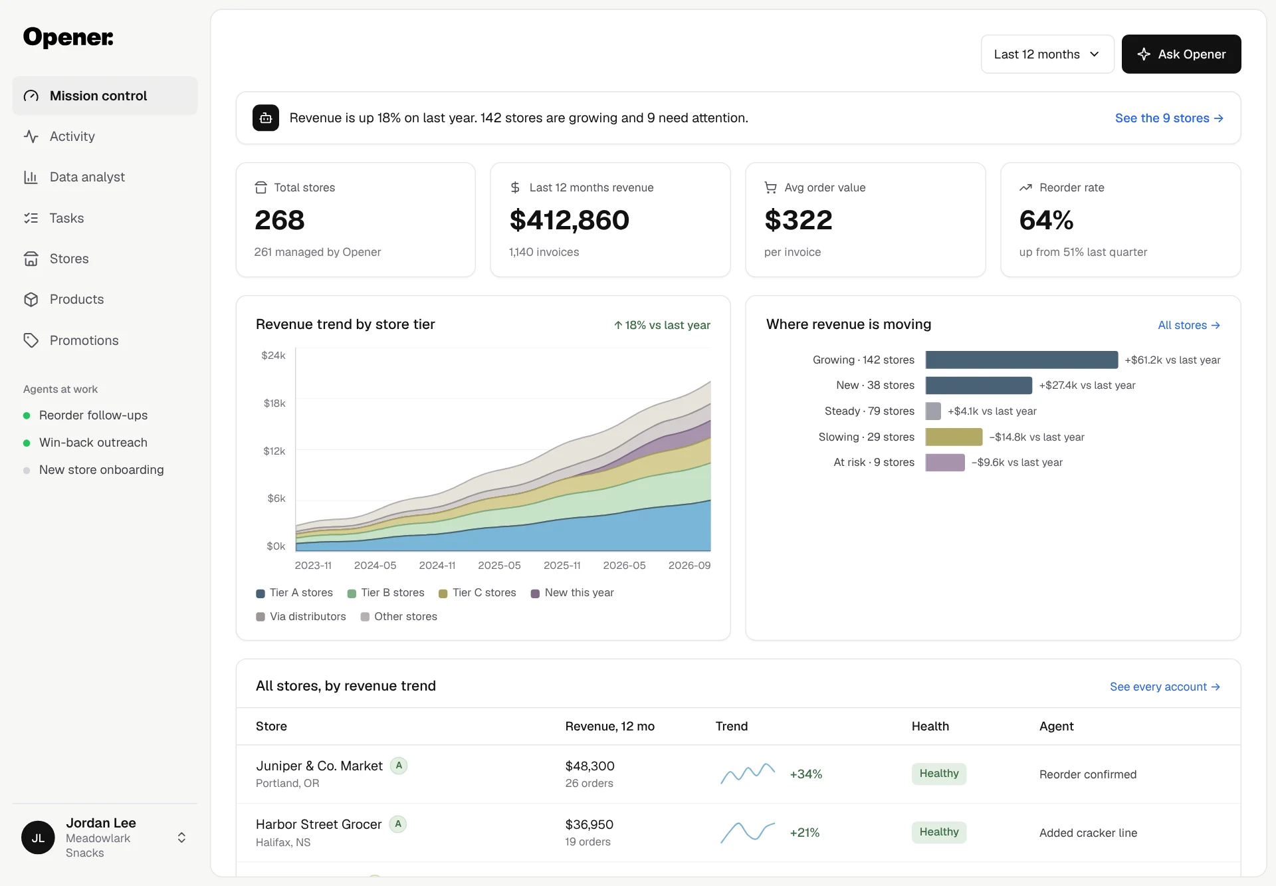1276x886 pixels.
Task: Click the Slowing 29 stores bar
Action: [954, 437]
